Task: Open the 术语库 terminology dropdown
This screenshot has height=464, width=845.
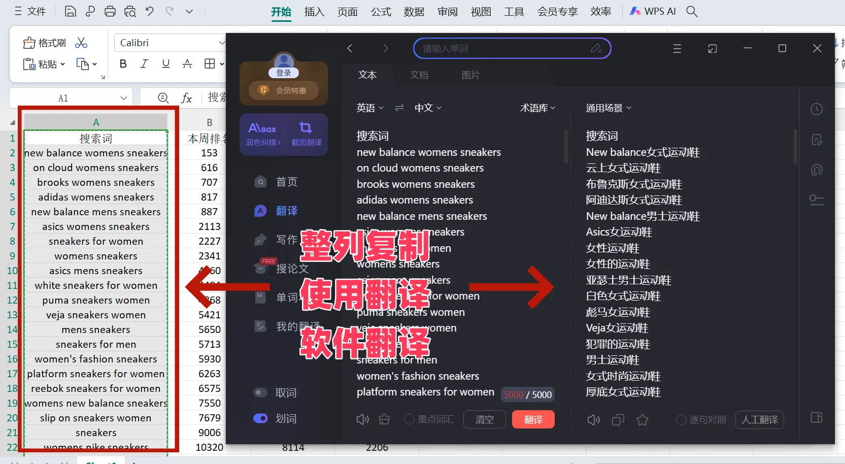Action: click(537, 108)
